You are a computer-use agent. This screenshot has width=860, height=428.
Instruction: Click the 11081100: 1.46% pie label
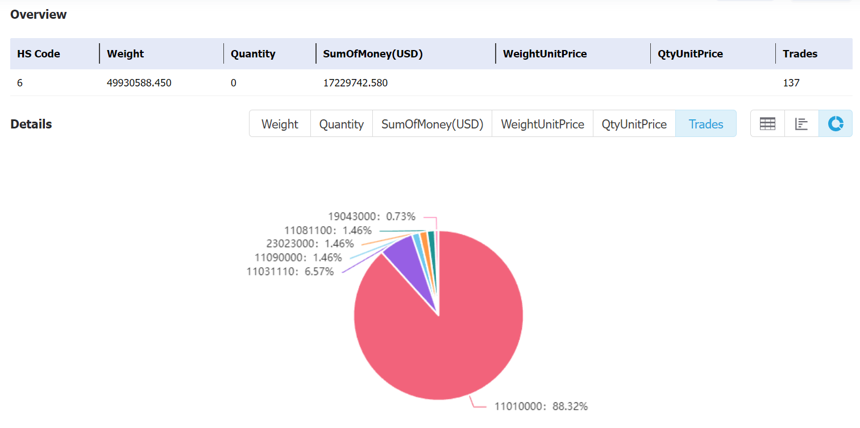(x=328, y=230)
